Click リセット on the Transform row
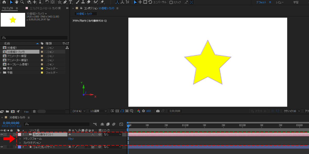This screenshot has width=309, height=154. tap(71, 139)
